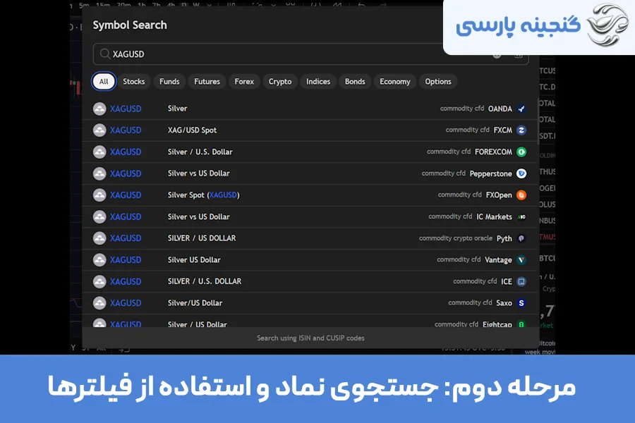Click the Pepperstone logo icon
This screenshot has height=423, width=635.
point(521,173)
